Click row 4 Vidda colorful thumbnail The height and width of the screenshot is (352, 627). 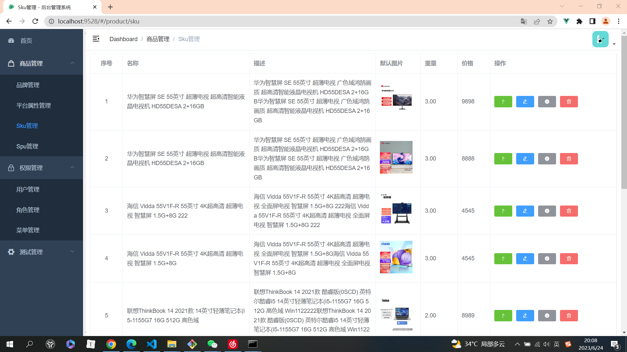396,257
